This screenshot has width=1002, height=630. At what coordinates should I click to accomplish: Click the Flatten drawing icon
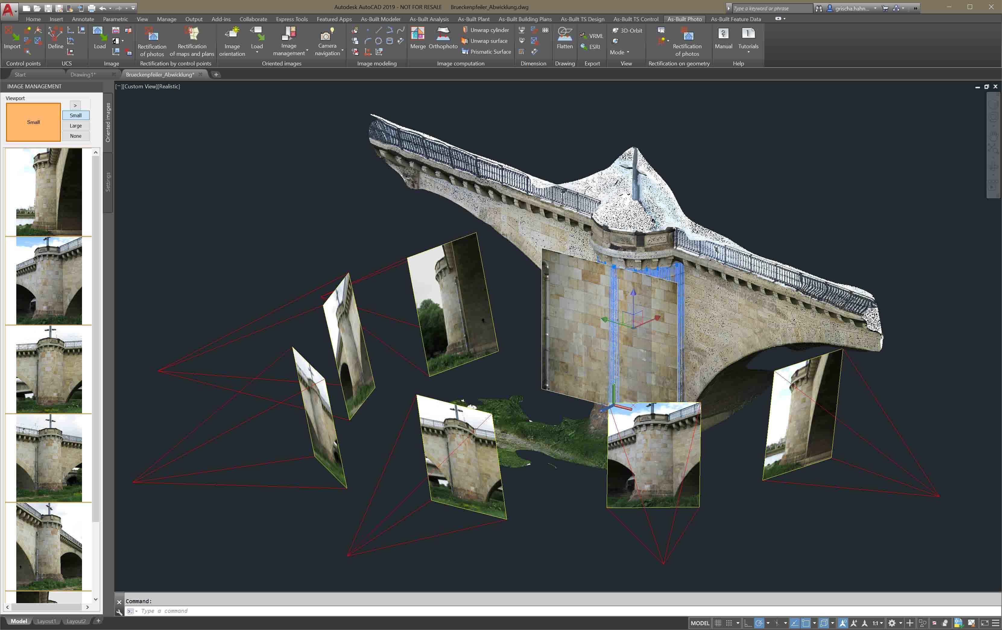click(565, 34)
